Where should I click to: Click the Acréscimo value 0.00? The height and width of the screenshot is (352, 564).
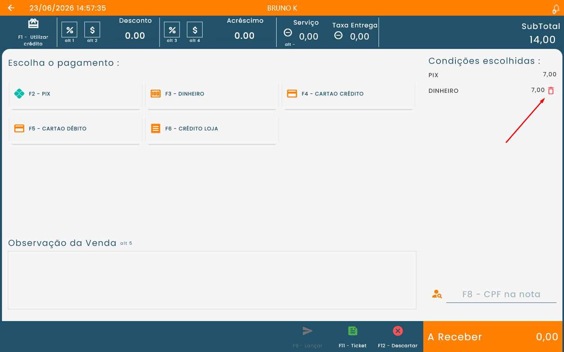point(245,36)
